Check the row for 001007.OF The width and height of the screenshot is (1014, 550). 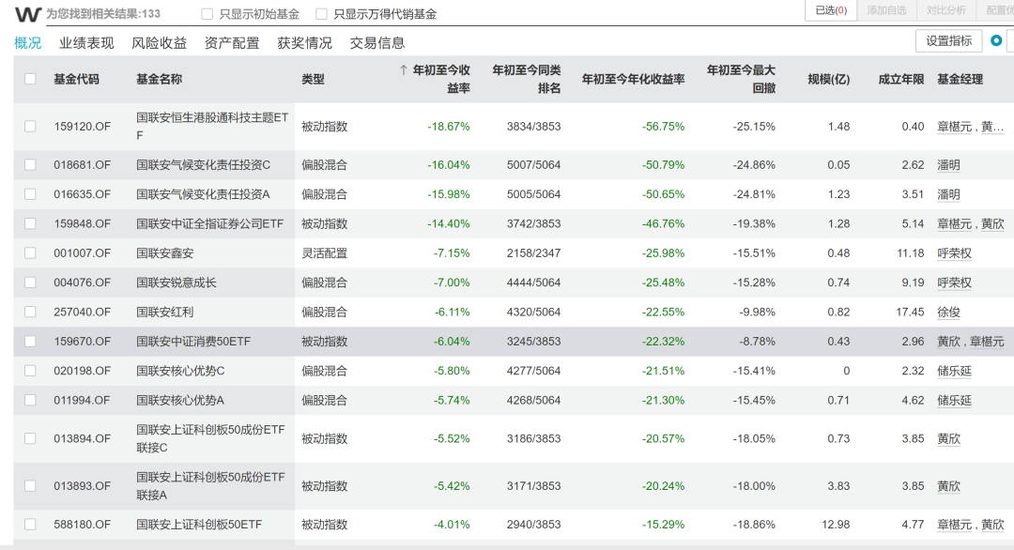pyautogui.click(x=30, y=252)
